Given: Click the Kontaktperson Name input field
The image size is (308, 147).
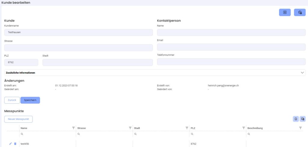Looking at the screenshot, I should click(231, 32).
